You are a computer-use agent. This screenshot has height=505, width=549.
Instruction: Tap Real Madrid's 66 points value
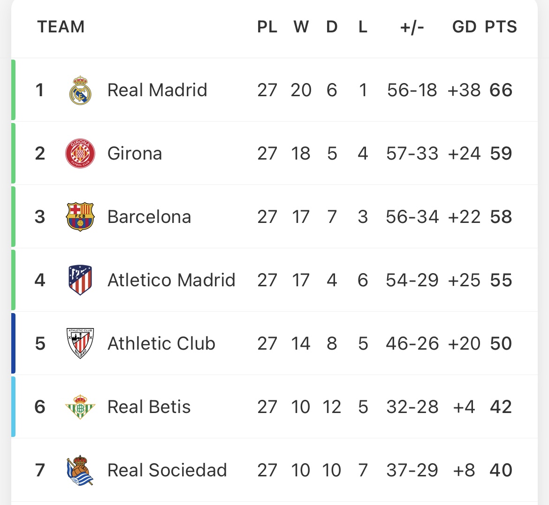click(501, 90)
